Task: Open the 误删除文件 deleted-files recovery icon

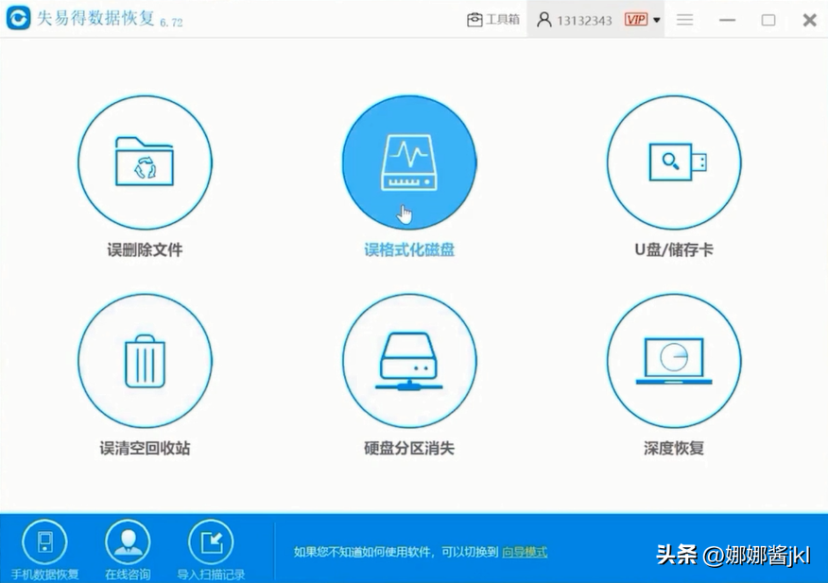Action: point(145,163)
